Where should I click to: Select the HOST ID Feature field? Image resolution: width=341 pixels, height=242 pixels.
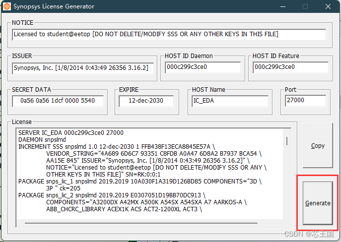pyautogui.click(x=291, y=67)
